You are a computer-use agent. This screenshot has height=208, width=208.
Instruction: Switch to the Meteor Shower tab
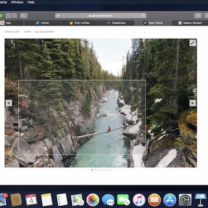(x=190, y=23)
